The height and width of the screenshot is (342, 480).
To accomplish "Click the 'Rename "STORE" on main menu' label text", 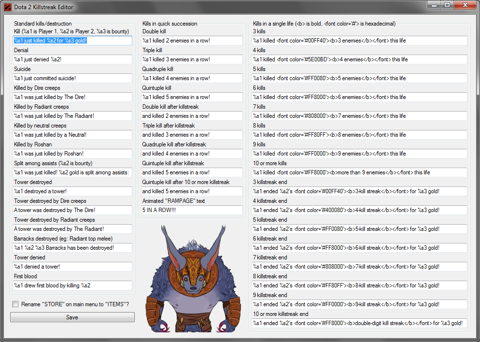I will click(75, 304).
